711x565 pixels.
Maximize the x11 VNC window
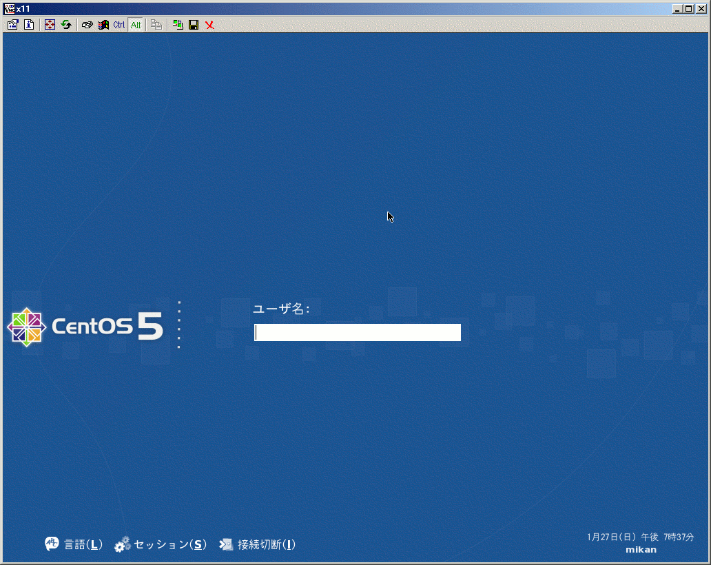click(x=689, y=9)
